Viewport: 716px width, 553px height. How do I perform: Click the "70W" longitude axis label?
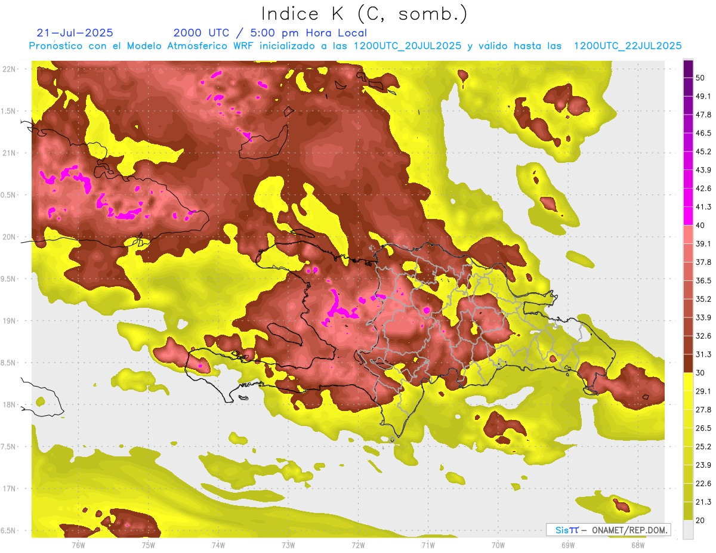coord(498,545)
